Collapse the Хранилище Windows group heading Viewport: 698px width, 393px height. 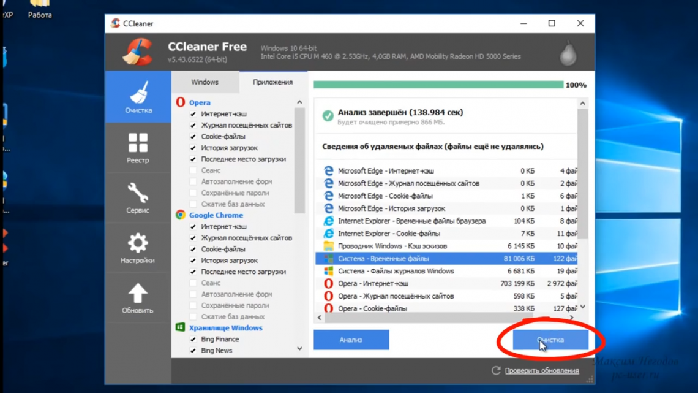point(226,328)
